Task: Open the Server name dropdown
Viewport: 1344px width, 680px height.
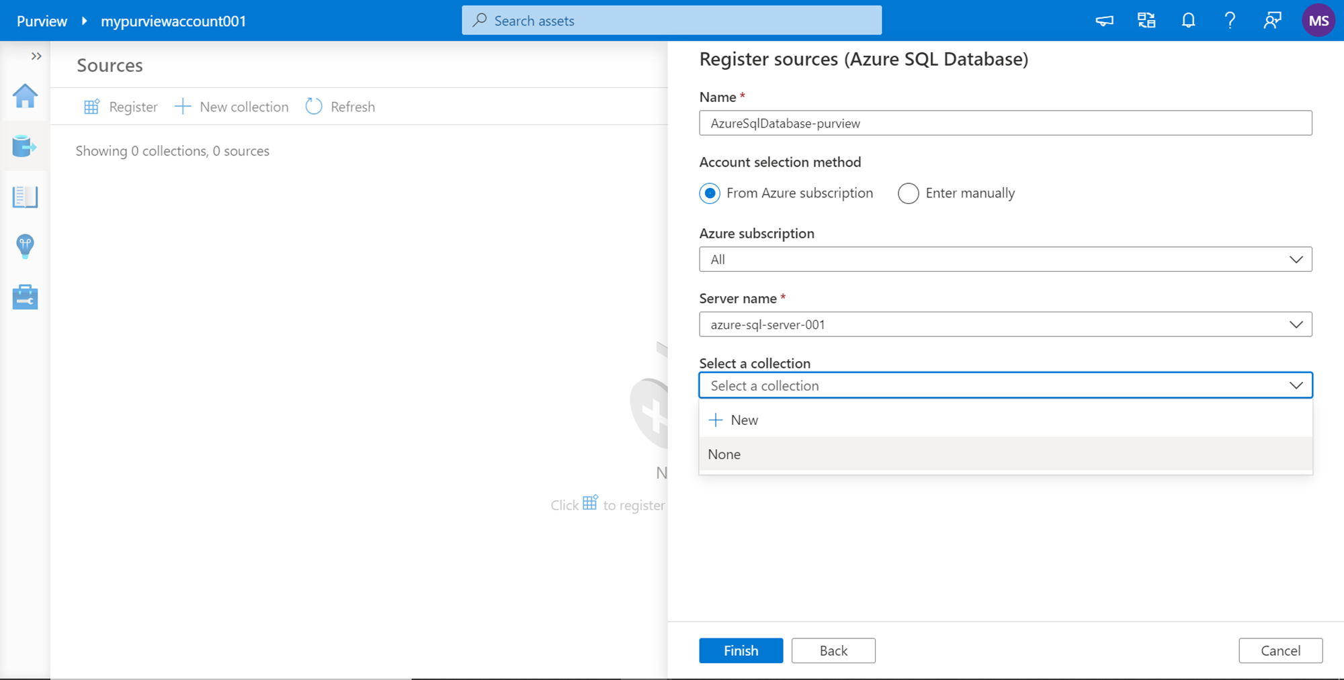Action: coord(1005,325)
